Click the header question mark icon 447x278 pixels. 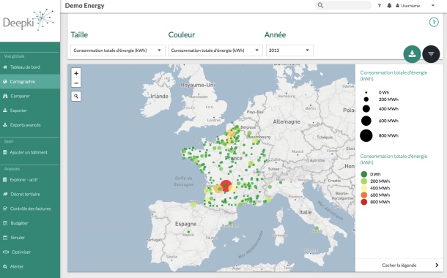pyautogui.click(x=379, y=5)
